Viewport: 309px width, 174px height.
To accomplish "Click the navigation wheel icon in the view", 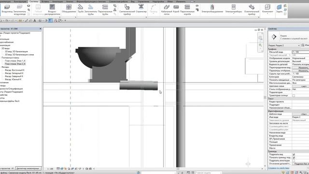I will [x=260, y=38].
